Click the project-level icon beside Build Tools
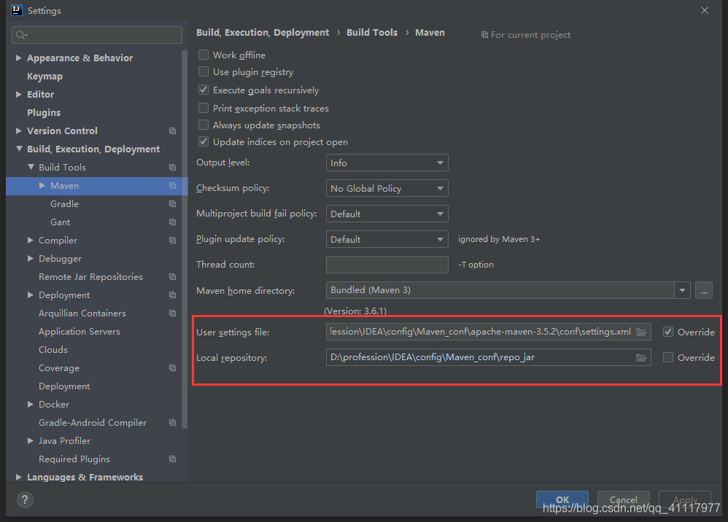Screen dimensions: 728x522 [x=172, y=168]
